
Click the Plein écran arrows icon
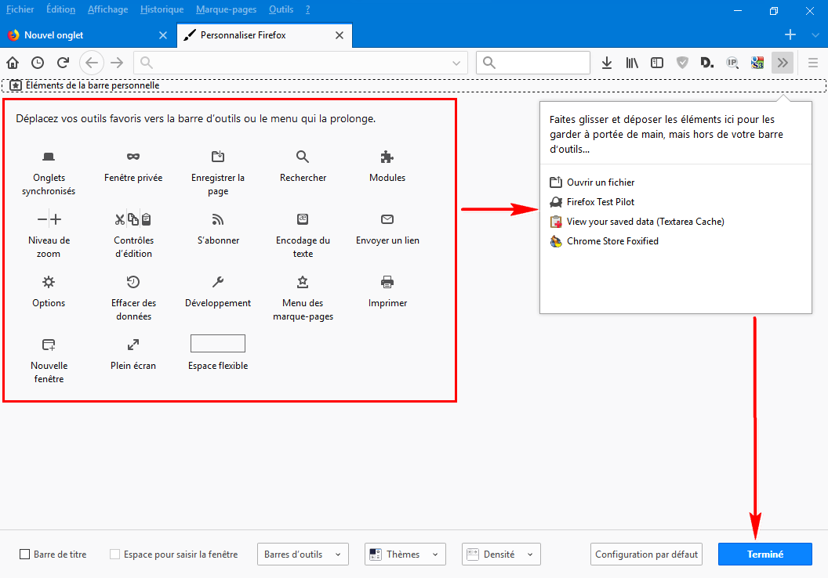133,345
